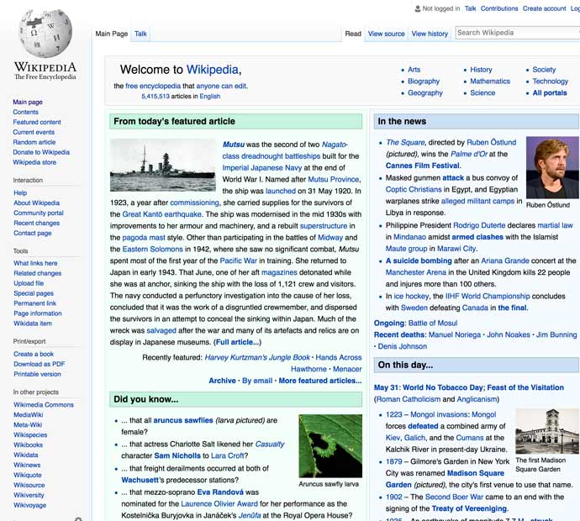The height and width of the screenshot is (521, 580).
Task: Open Current events sidebar link
Action: 34,132
